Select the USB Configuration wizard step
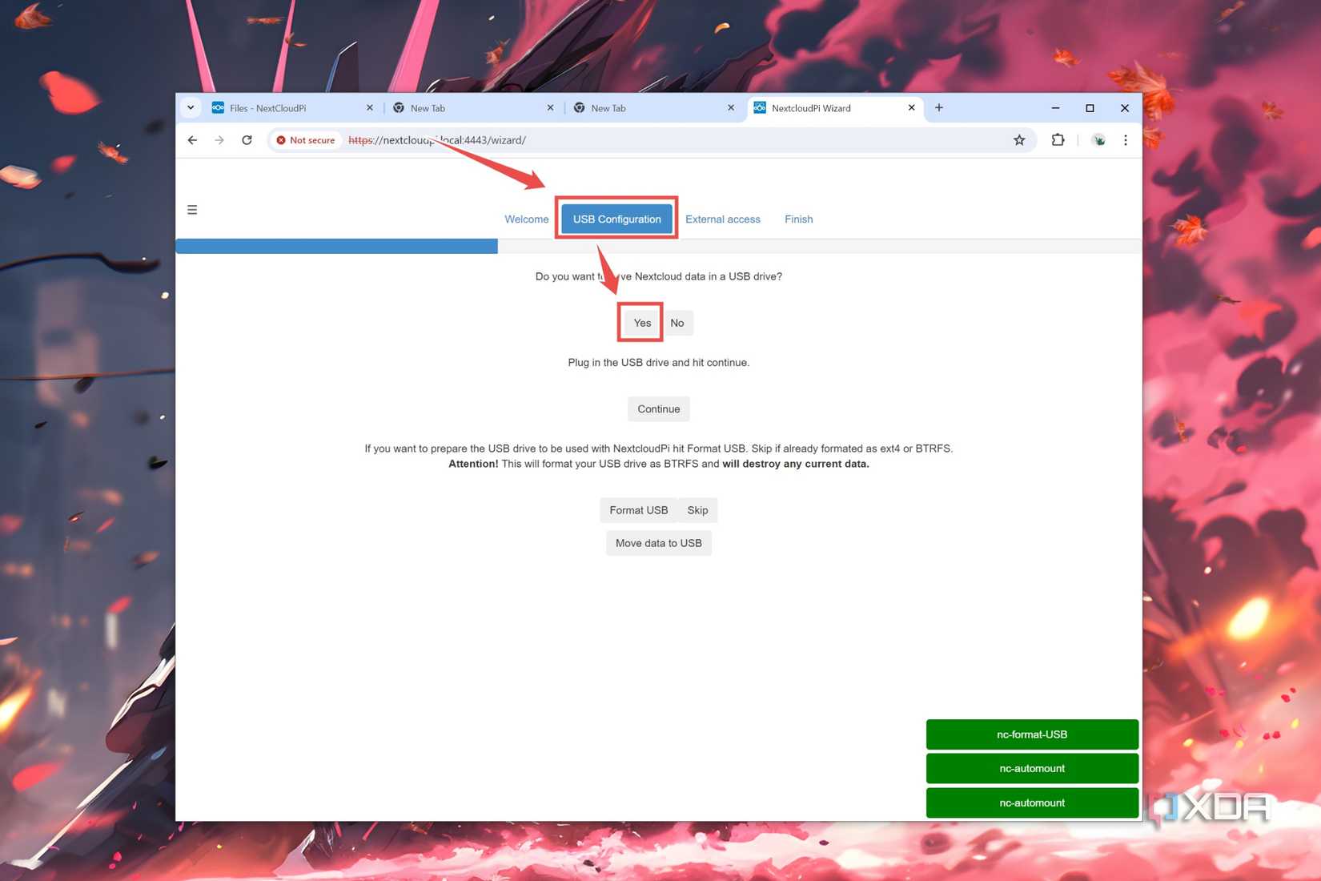Image resolution: width=1321 pixels, height=881 pixels. [x=616, y=219]
